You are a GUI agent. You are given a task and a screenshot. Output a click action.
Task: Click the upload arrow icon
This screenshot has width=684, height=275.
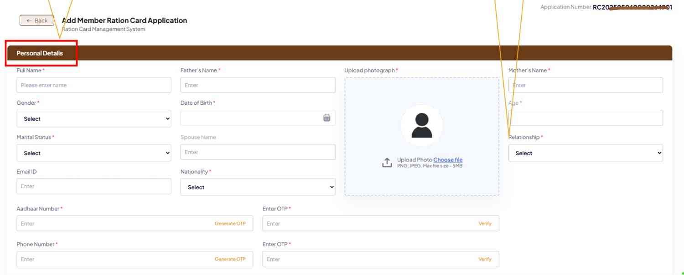pyautogui.click(x=387, y=163)
